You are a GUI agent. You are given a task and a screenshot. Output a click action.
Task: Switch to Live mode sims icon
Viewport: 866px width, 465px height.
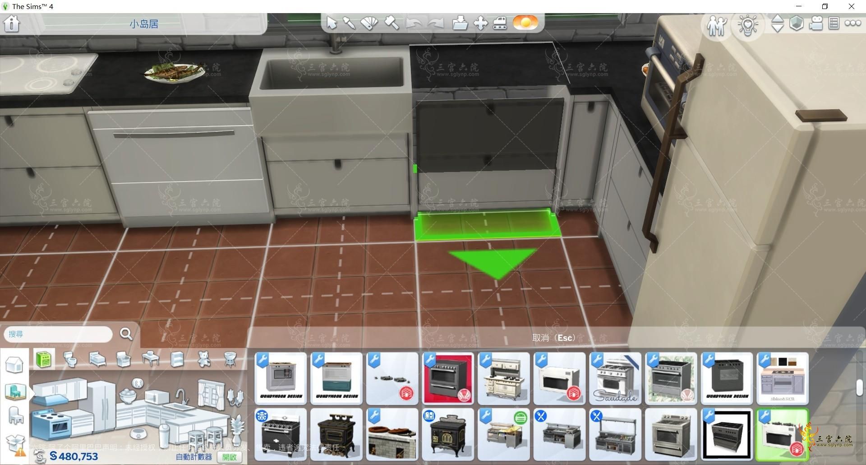(x=716, y=26)
